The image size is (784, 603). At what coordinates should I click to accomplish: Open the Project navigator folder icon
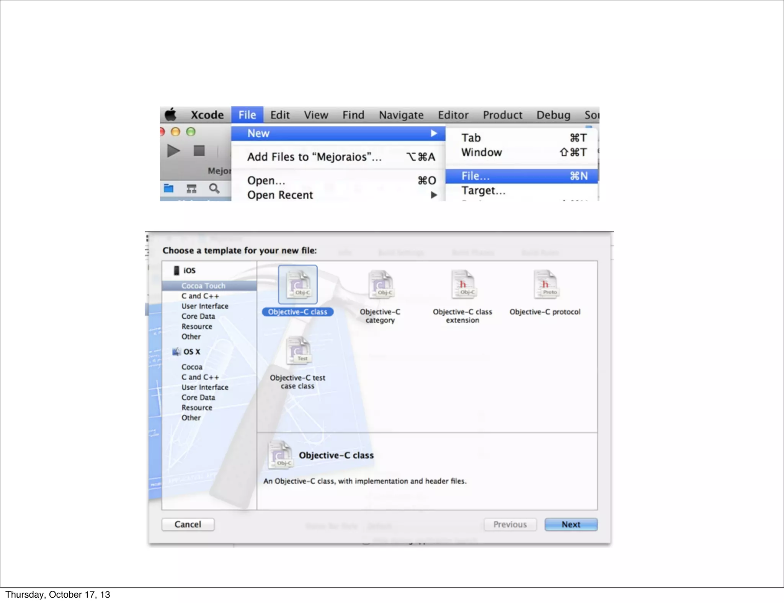tap(168, 188)
